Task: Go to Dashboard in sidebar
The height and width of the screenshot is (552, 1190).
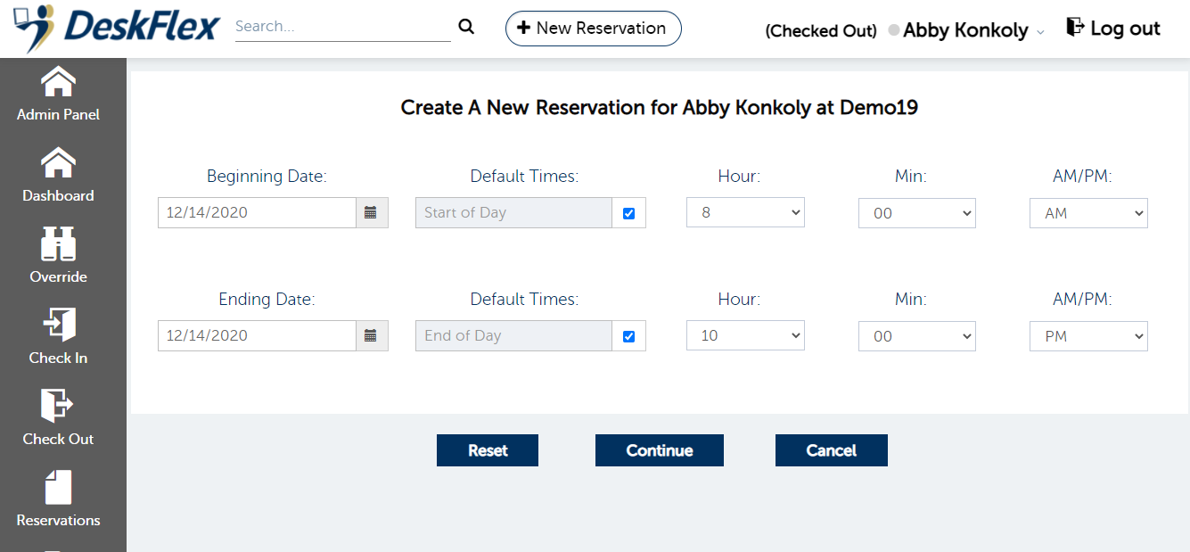Action: coord(58,164)
